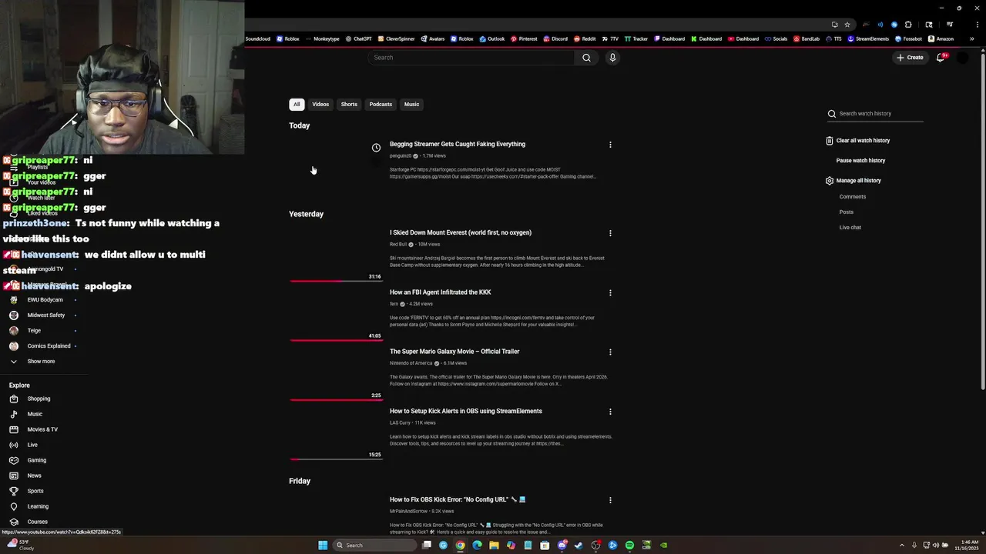The image size is (986, 554).
Task: Open options for How an FBI Agent video
Action: pyautogui.click(x=610, y=292)
